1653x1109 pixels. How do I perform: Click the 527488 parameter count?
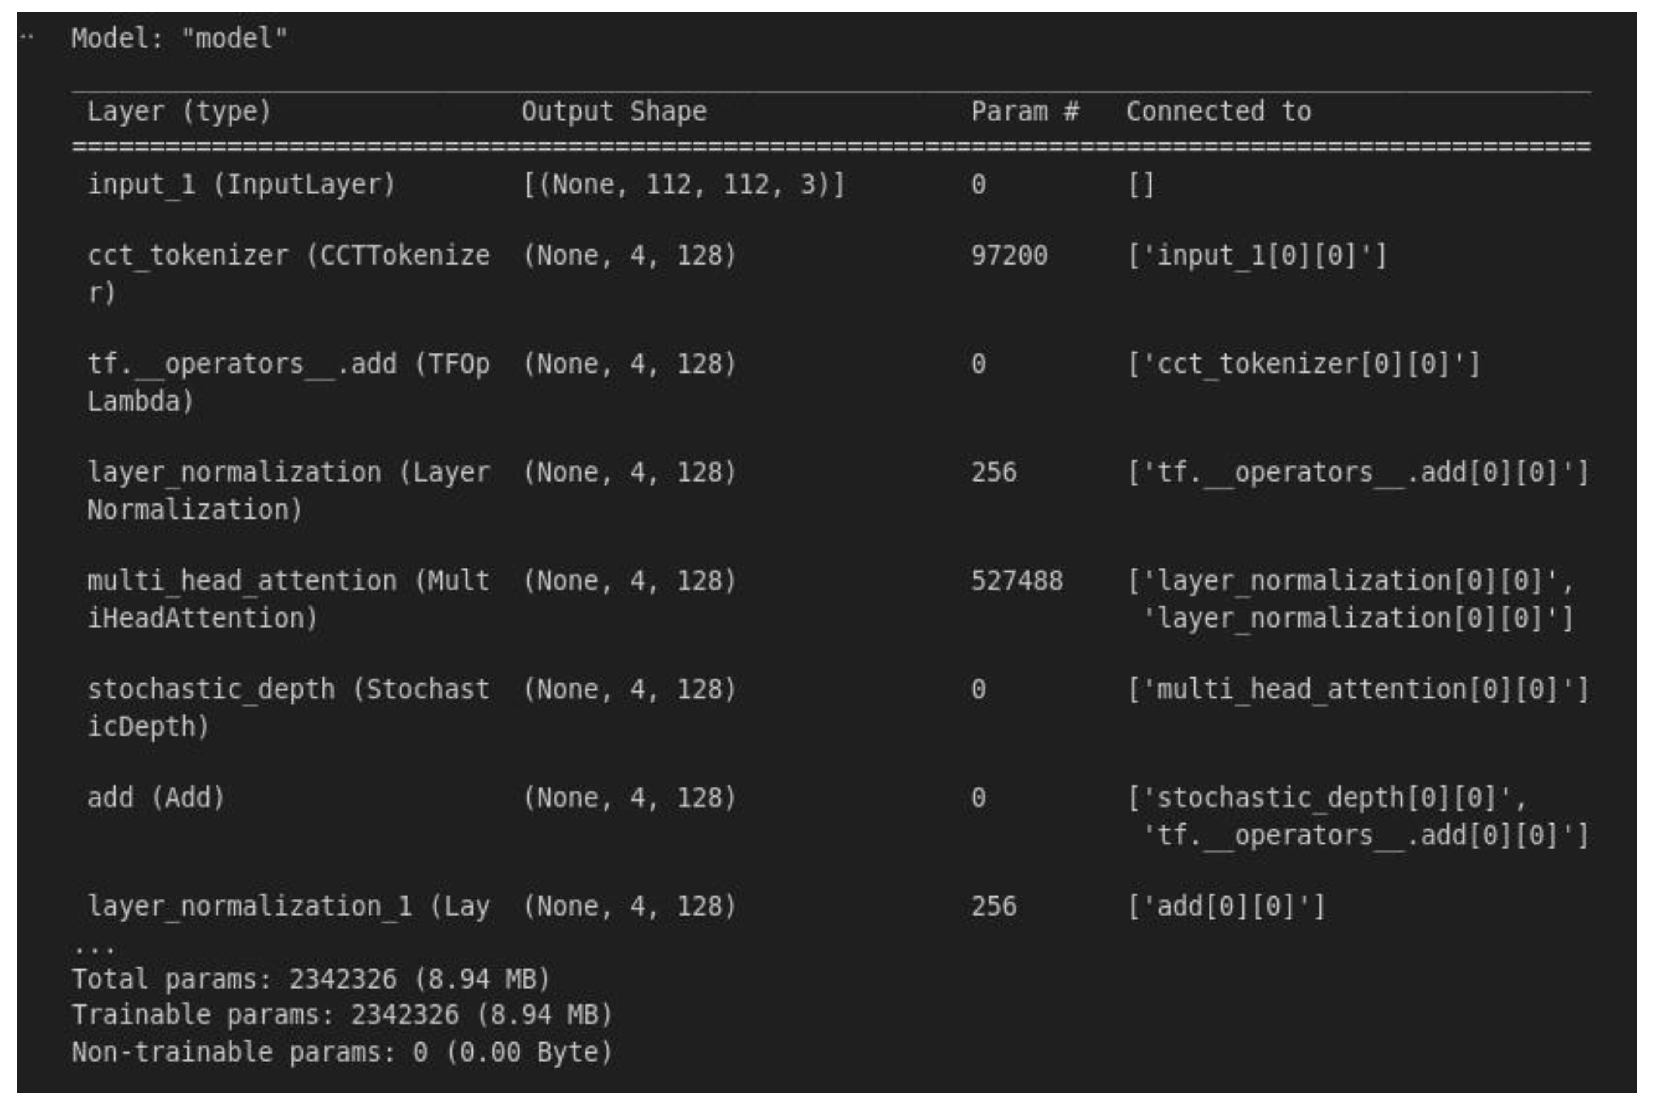1016,582
